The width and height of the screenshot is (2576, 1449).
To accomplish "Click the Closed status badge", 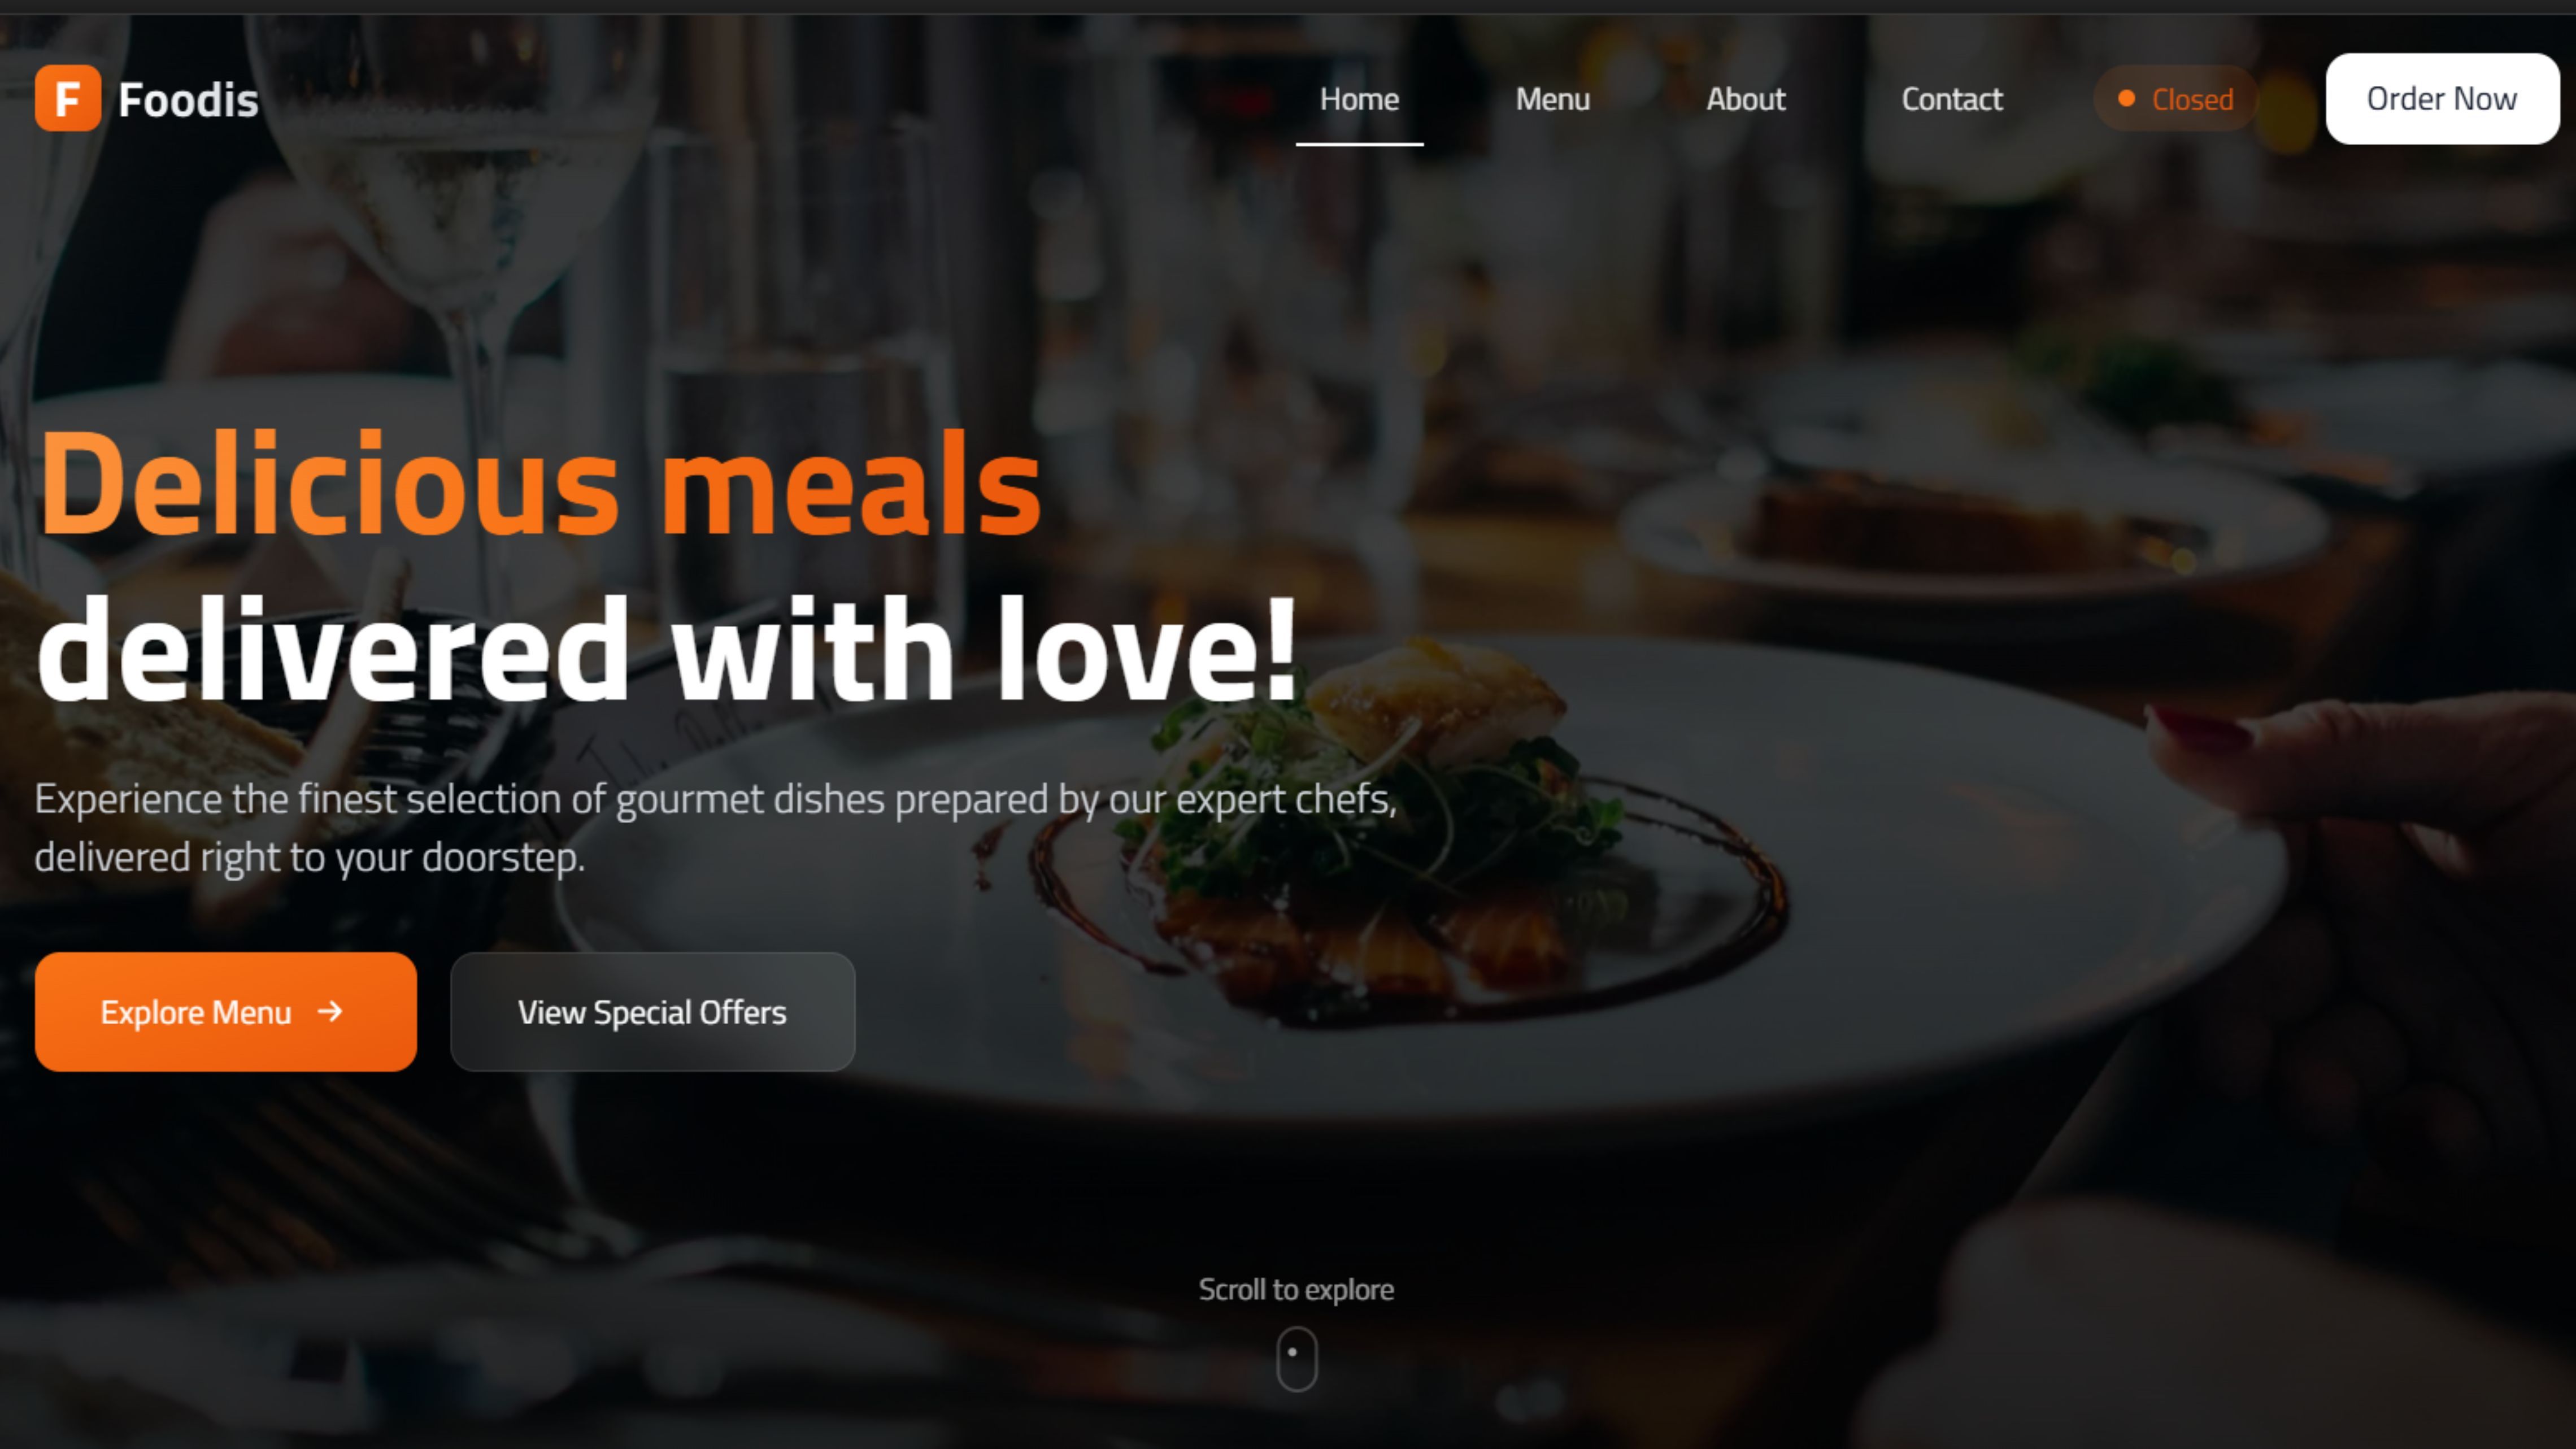I will point(2175,99).
